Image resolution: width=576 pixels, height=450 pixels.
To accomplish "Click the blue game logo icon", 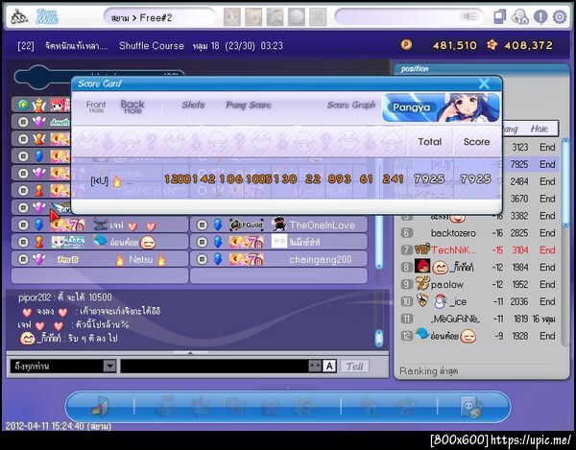I will click(x=47, y=17).
